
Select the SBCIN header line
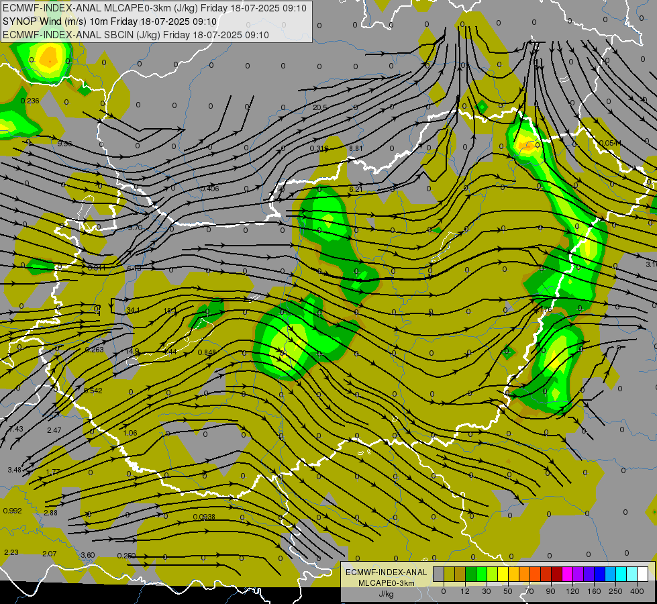[136, 35]
